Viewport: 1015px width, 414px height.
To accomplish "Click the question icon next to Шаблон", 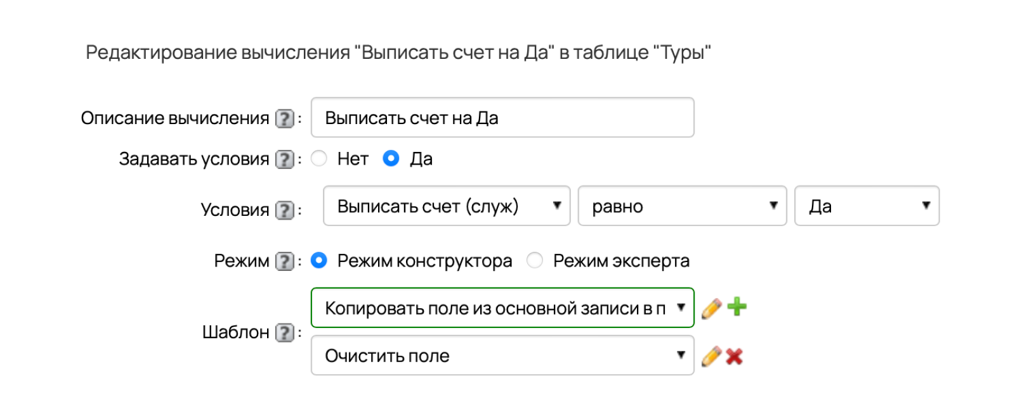I will click(x=285, y=332).
